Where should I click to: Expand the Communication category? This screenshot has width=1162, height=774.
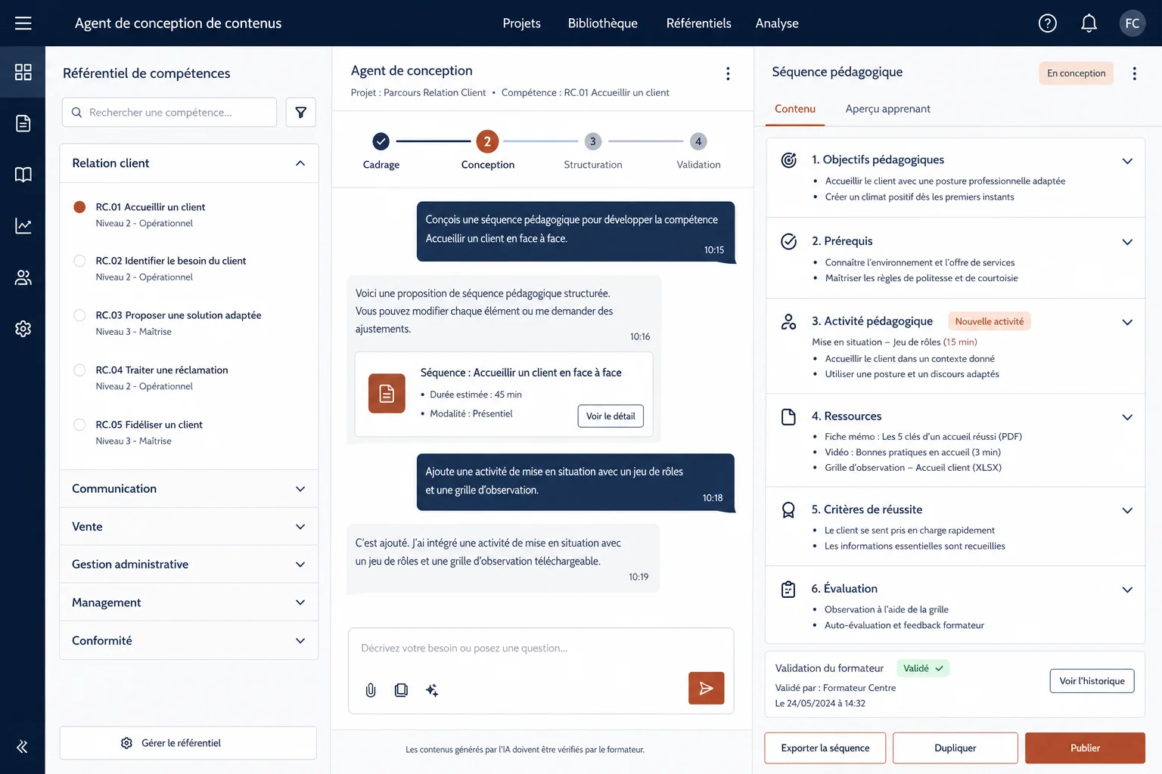(x=188, y=489)
